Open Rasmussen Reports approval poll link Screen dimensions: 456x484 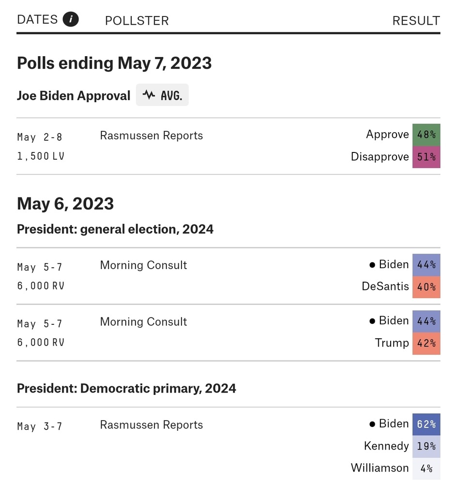click(x=151, y=136)
